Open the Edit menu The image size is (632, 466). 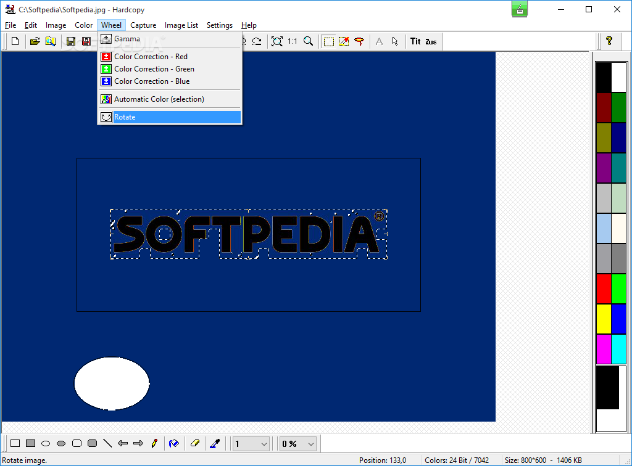(31, 25)
